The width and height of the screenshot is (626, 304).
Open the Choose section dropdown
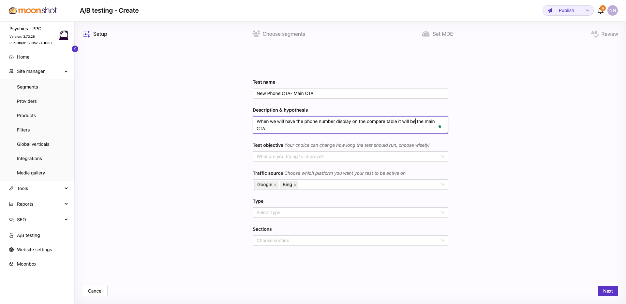[350, 241]
